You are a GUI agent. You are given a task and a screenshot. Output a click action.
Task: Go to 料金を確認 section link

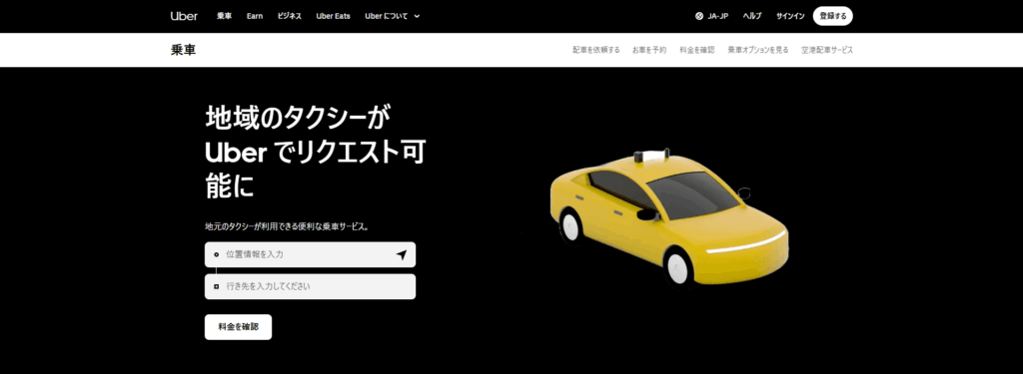point(696,50)
